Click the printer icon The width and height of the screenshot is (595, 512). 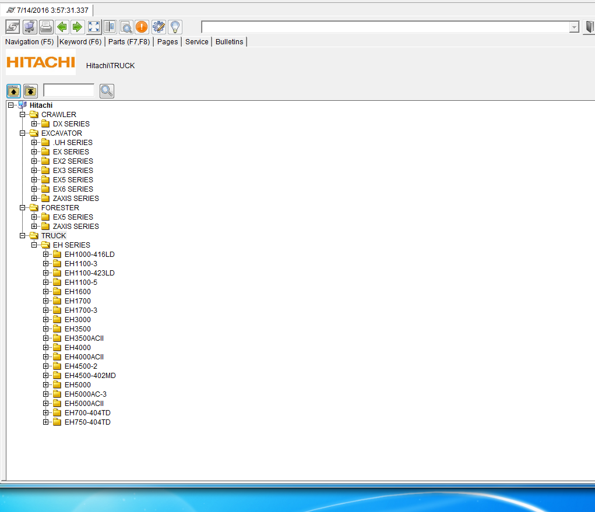pos(46,27)
